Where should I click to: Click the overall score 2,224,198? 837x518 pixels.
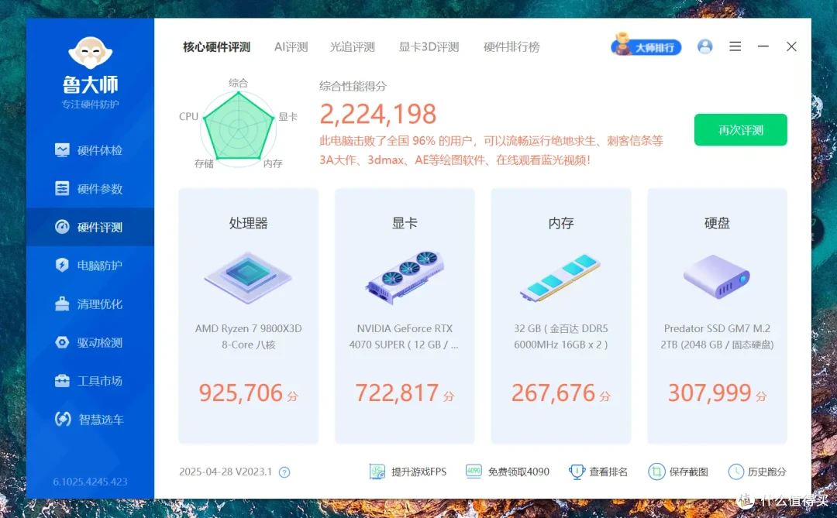tap(378, 114)
